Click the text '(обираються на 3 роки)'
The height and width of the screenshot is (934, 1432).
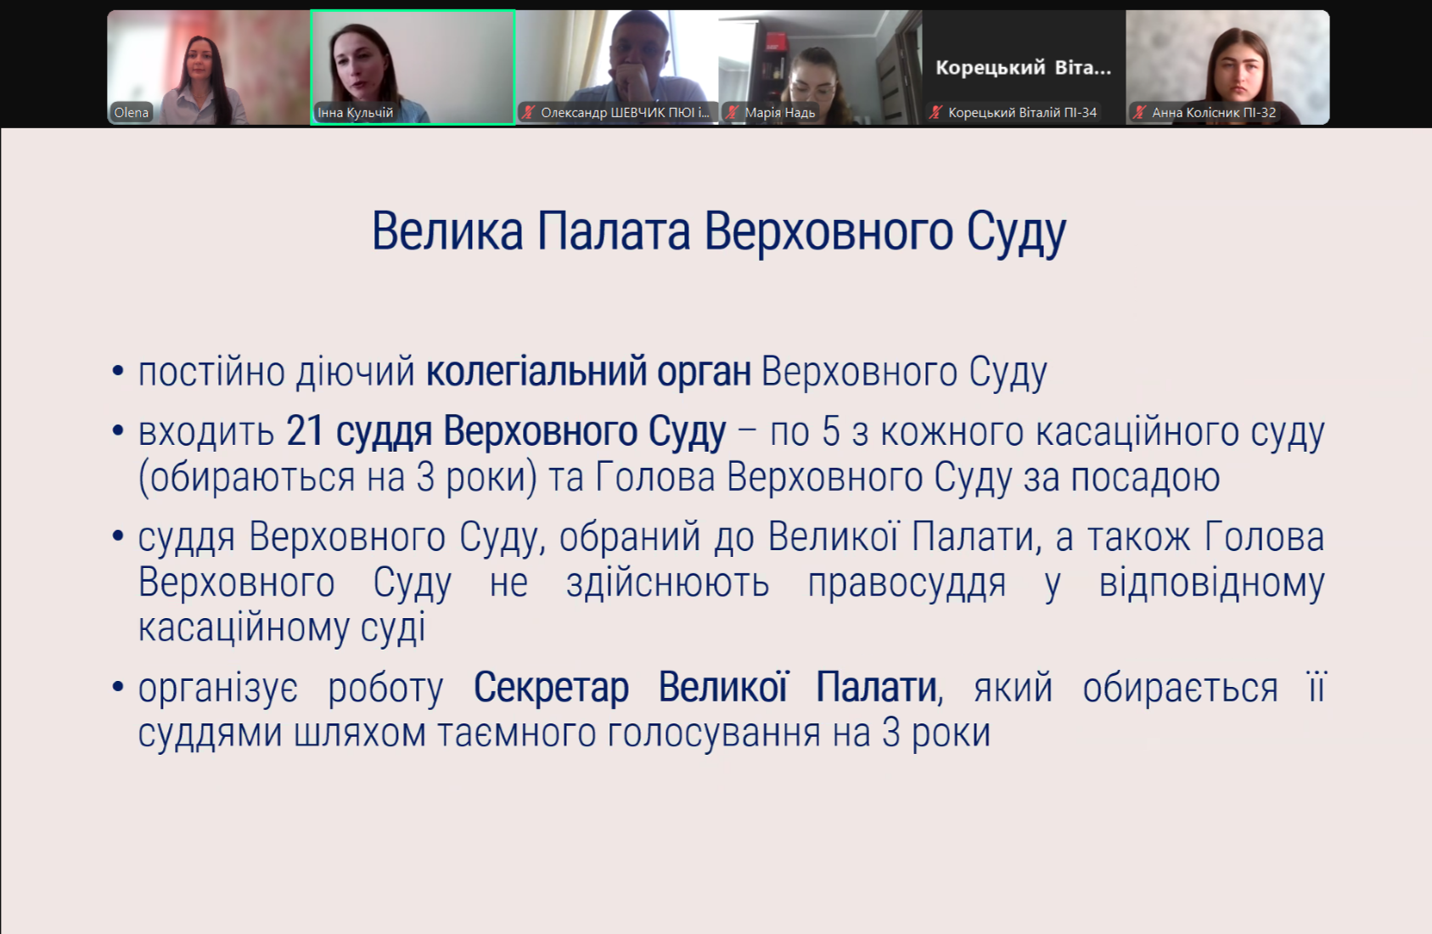click(338, 478)
